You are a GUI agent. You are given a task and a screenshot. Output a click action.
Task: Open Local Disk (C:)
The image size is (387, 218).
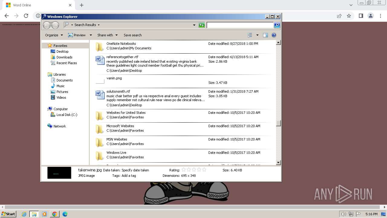(x=67, y=115)
